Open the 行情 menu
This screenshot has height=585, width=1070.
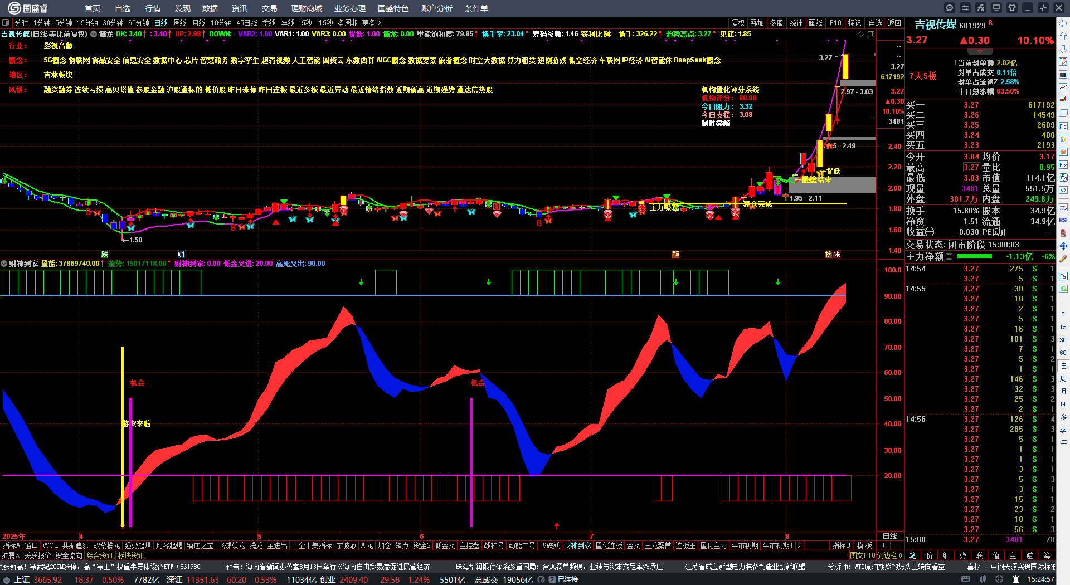click(x=152, y=8)
